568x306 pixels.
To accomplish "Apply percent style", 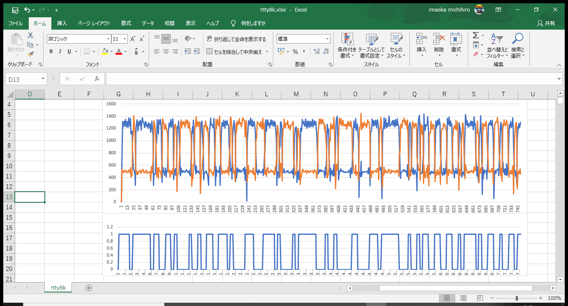I will 295,51.
